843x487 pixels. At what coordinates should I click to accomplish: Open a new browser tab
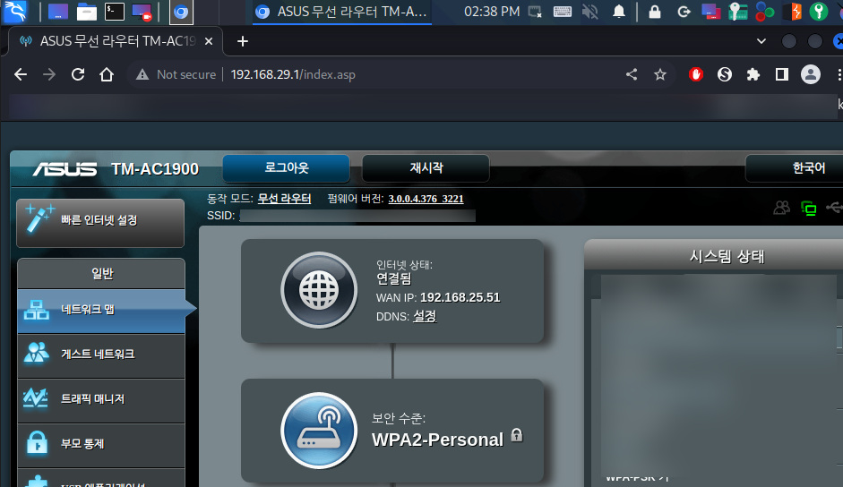tap(243, 41)
